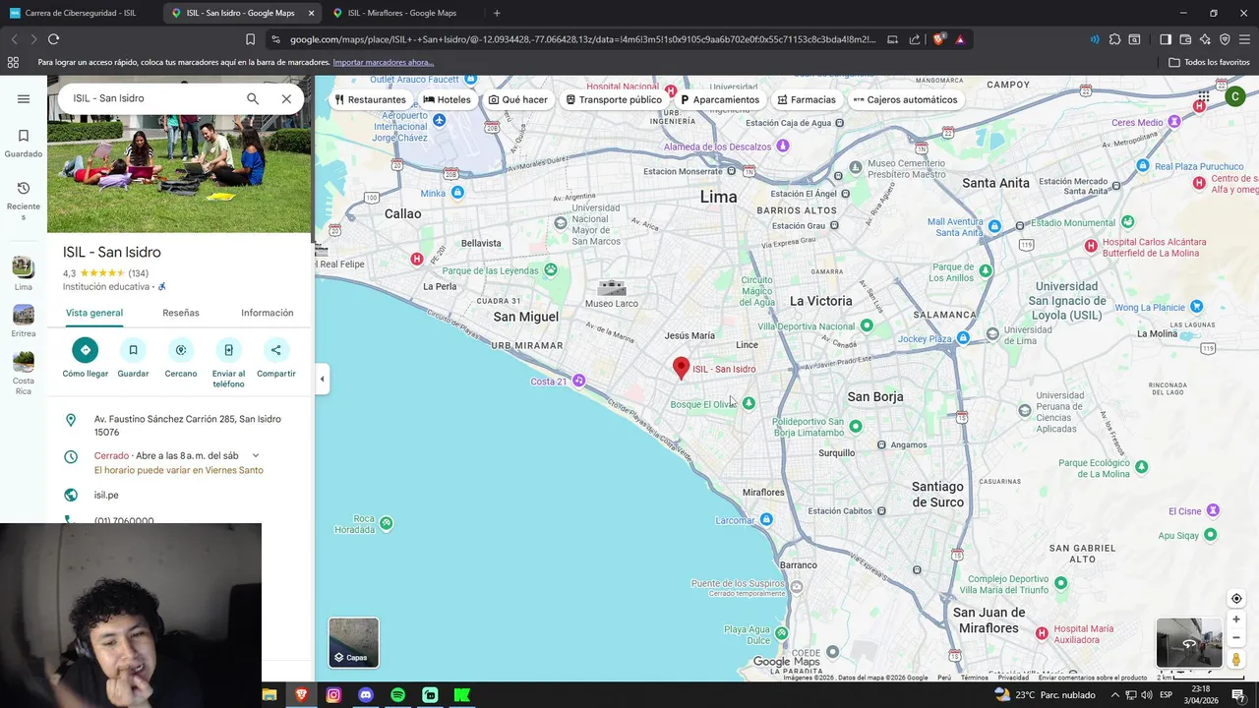Click the Cercano nearby icon
This screenshot has width=1259, height=708.
pyautogui.click(x=181, y=350)
